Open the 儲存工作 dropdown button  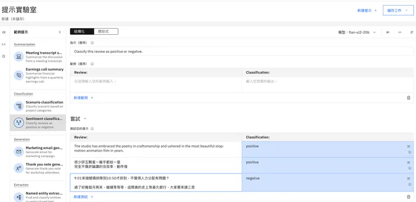[x=398, y=10]
